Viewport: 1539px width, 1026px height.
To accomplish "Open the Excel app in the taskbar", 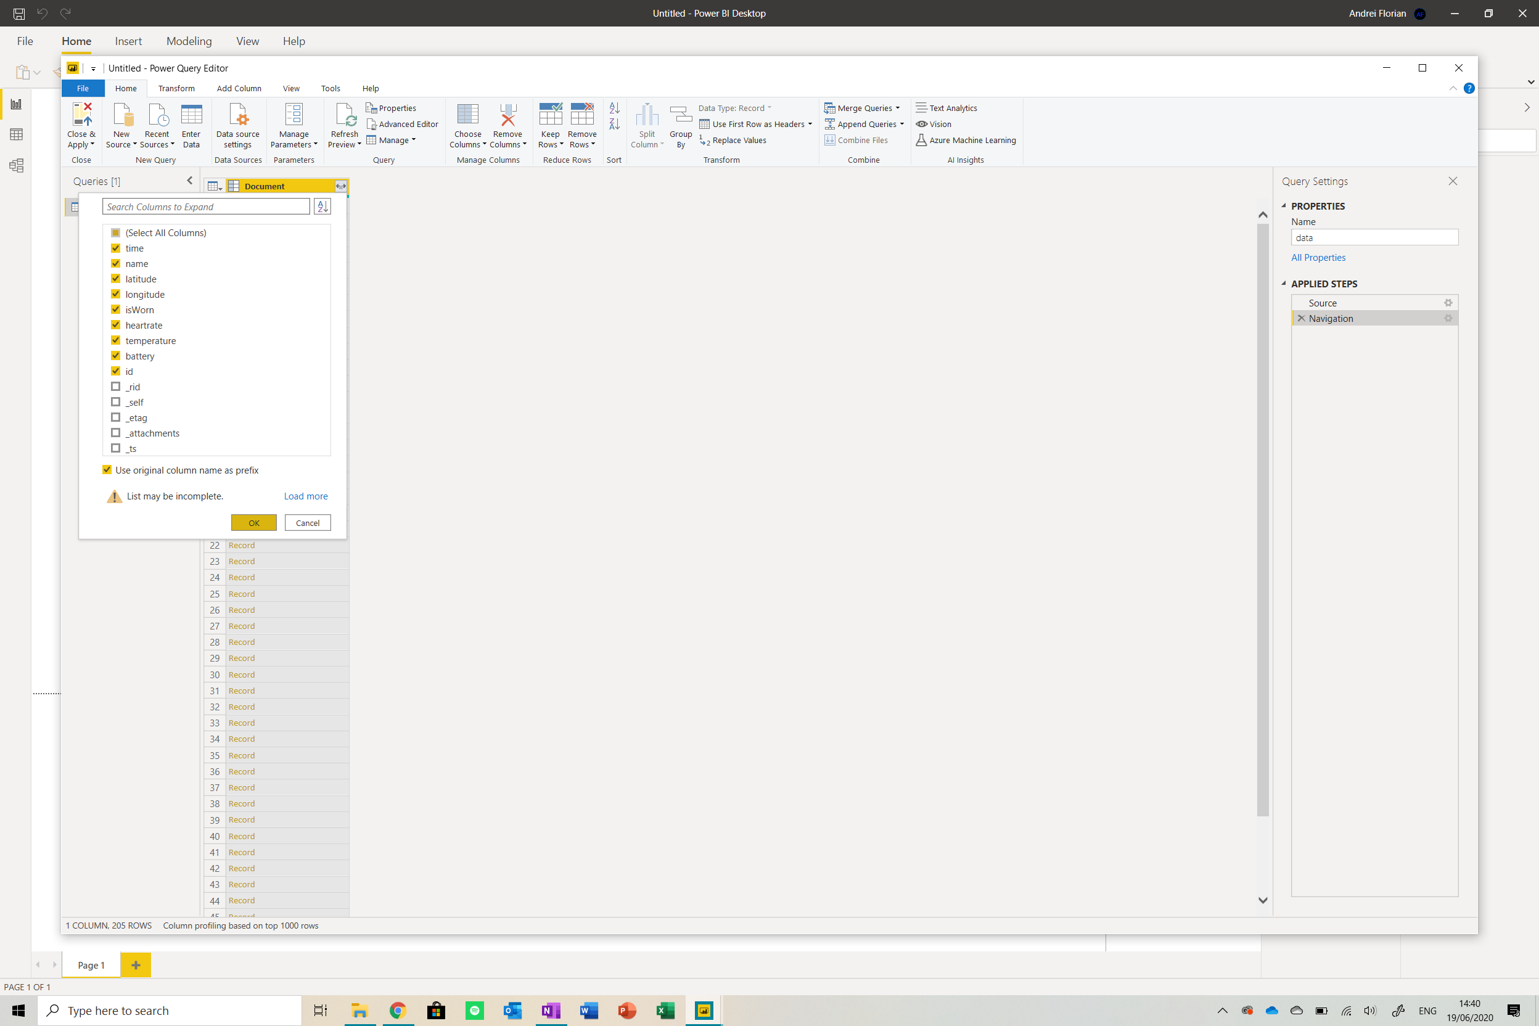I will 665,1011.
